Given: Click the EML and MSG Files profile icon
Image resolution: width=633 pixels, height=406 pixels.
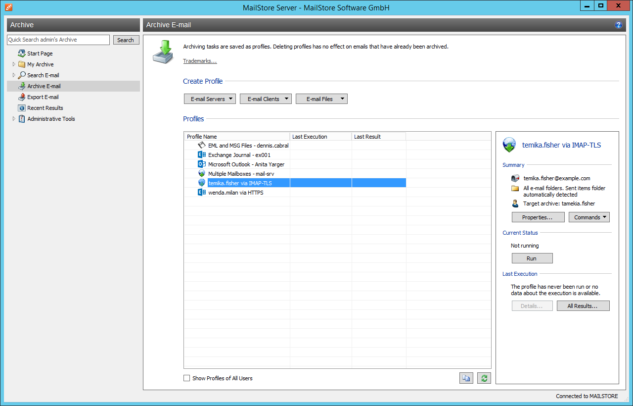Looking at the screenshot, I should point(202,146).
